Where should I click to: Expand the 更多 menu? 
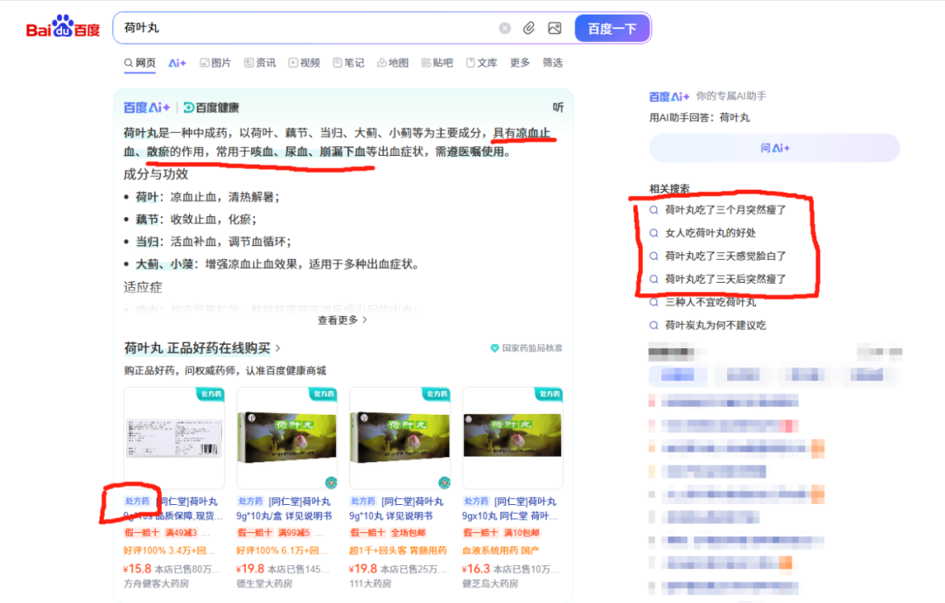(520, 63)
